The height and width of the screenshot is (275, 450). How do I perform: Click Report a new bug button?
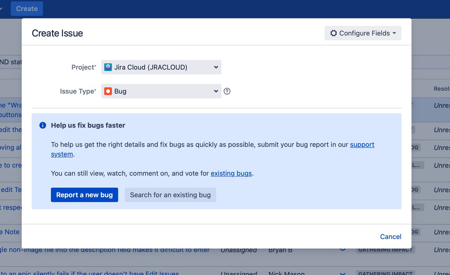pos(84,195)
